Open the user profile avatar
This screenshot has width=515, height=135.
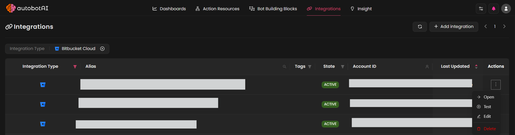[506, 9]
